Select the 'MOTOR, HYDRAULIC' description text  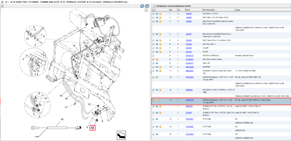[x=211, y=56]
